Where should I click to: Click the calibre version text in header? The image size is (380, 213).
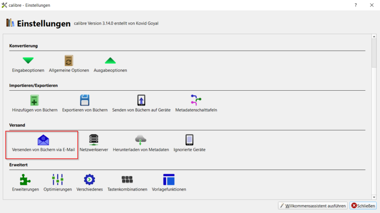click(x=116, y=23)
